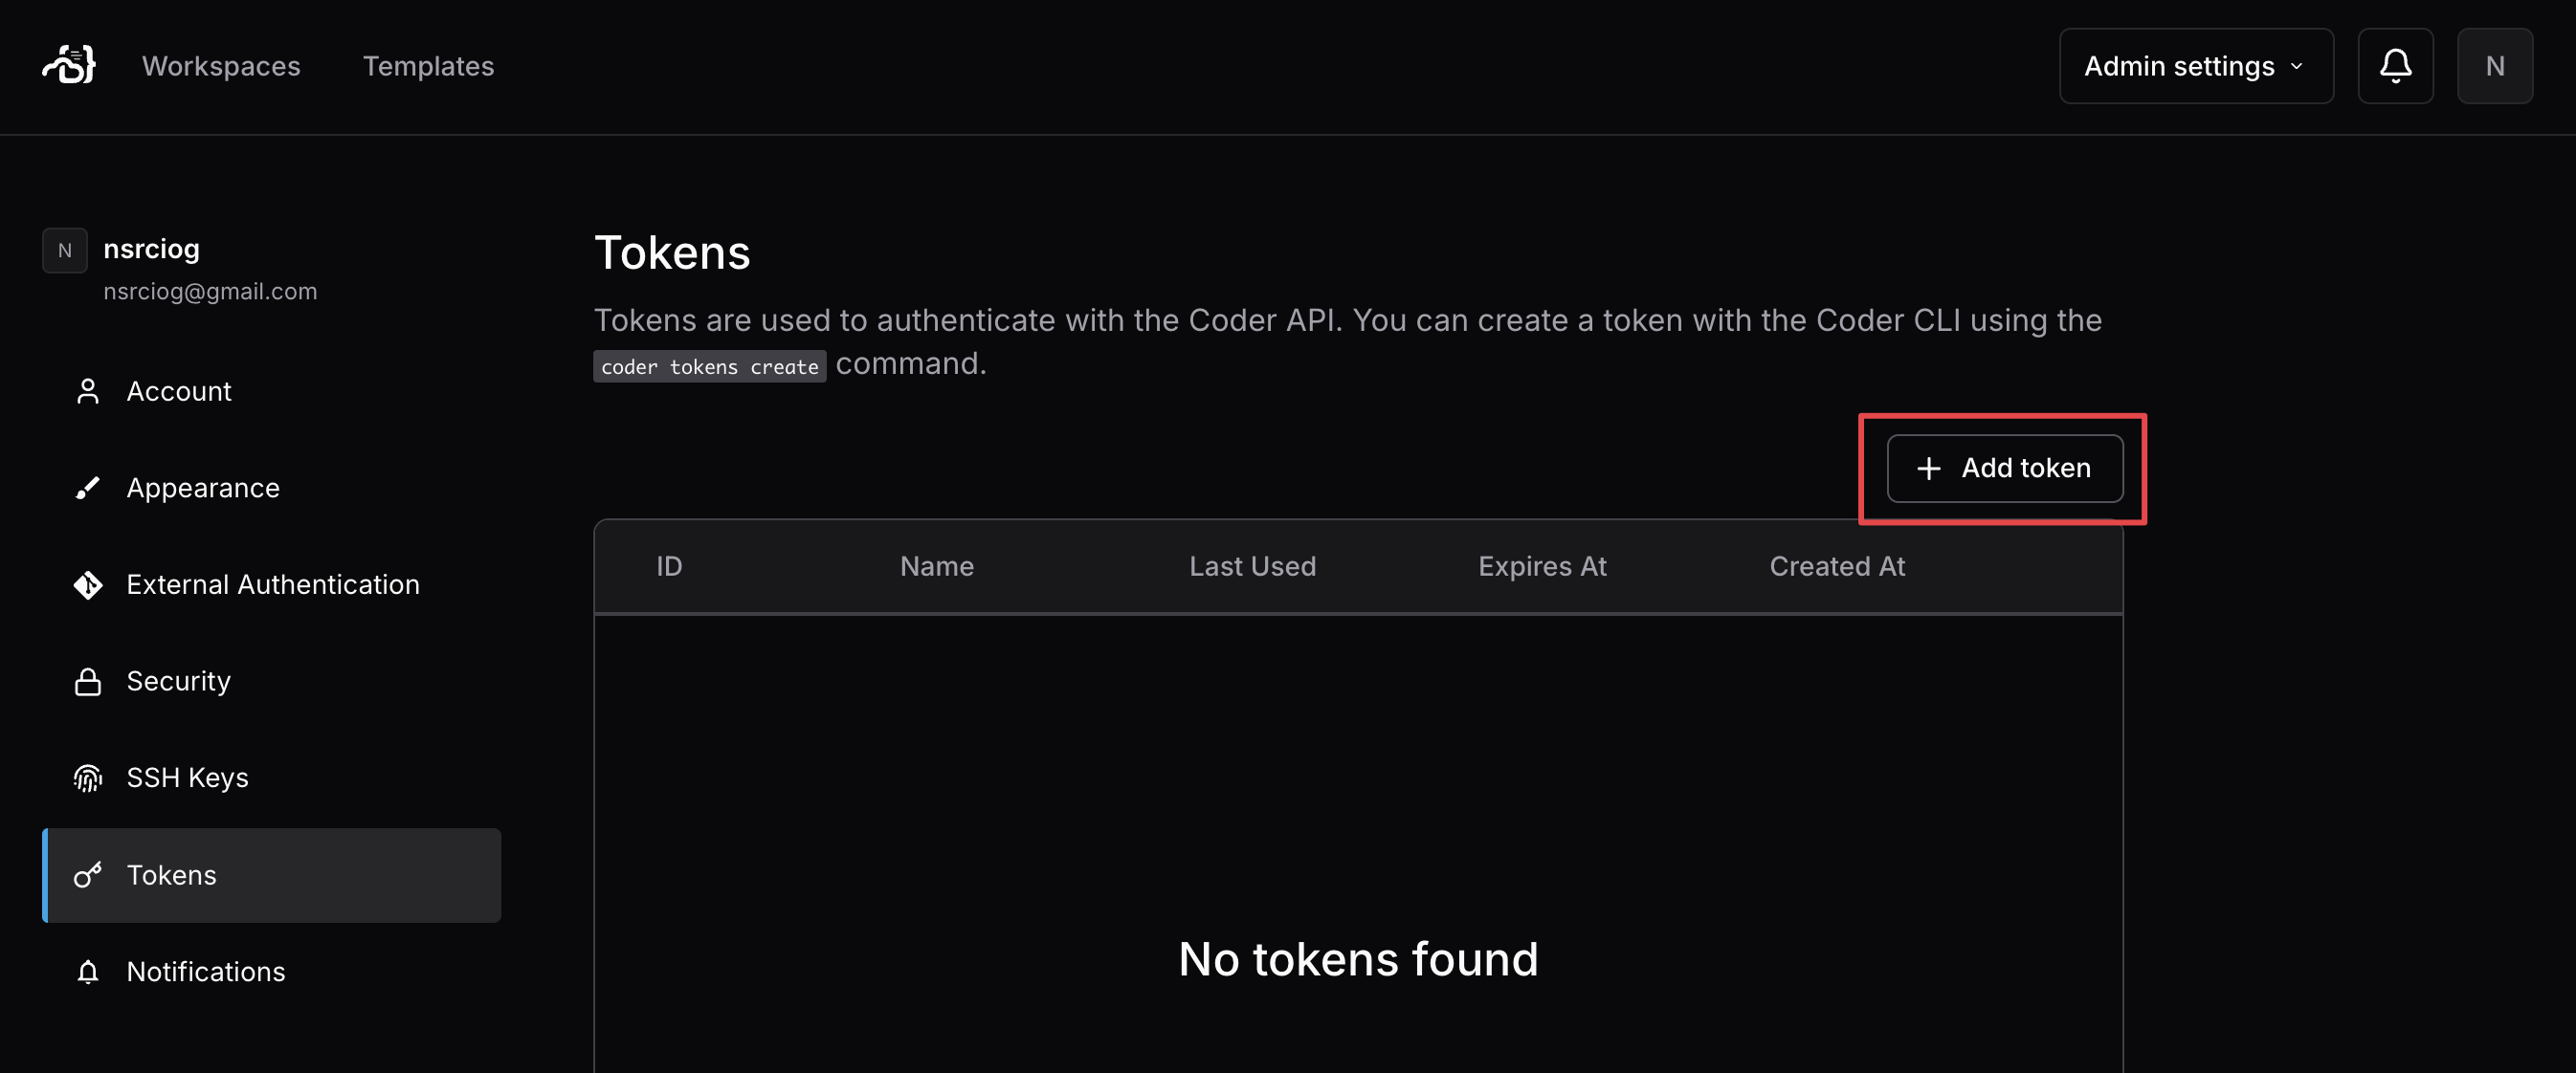Open notifications via the top bell icon
2576x1073 pixels.
click(x=2395, y=66)
